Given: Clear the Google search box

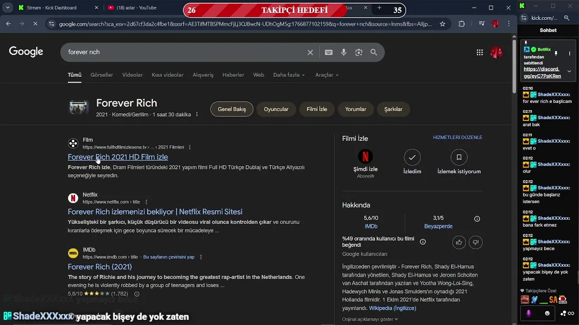Looking at the screenshot, I should pyautogui.click(x=310, y=52).
